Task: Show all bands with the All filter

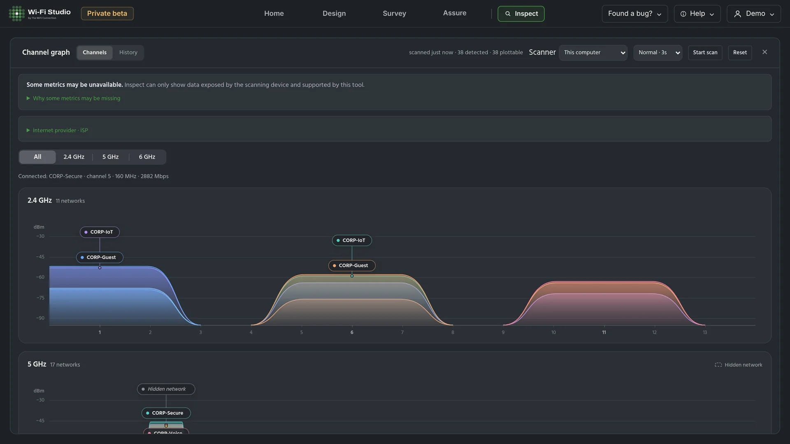Action: (37, 157)
